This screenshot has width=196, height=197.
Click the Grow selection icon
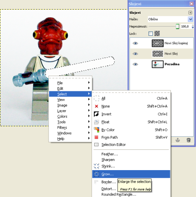[96, 174]
